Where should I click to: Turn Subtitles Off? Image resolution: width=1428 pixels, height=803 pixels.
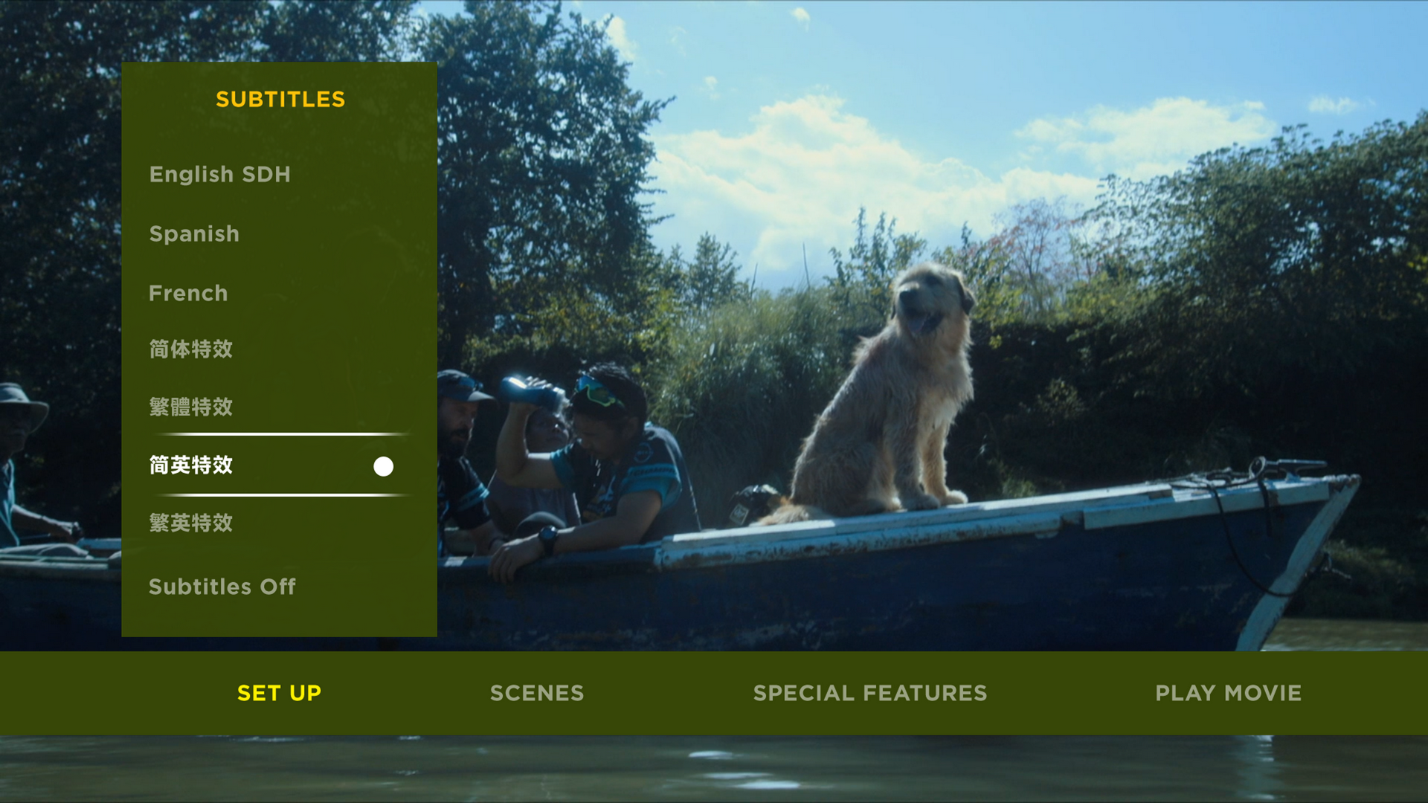point(222,587)
